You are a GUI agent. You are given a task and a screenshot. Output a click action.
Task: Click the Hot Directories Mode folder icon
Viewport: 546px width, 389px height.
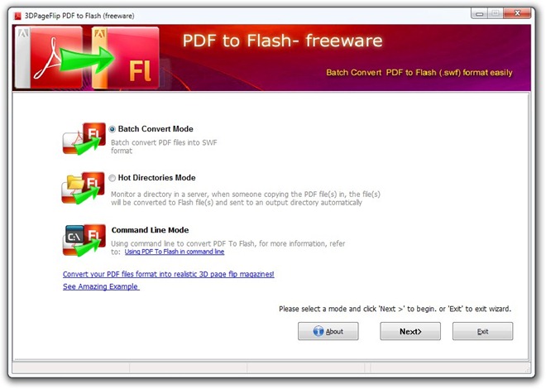(84, 188)
